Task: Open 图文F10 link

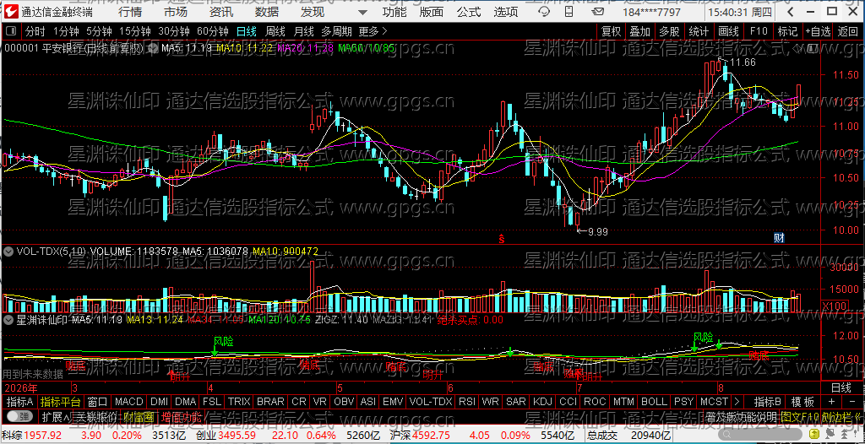Action: (x=801, y=416)
